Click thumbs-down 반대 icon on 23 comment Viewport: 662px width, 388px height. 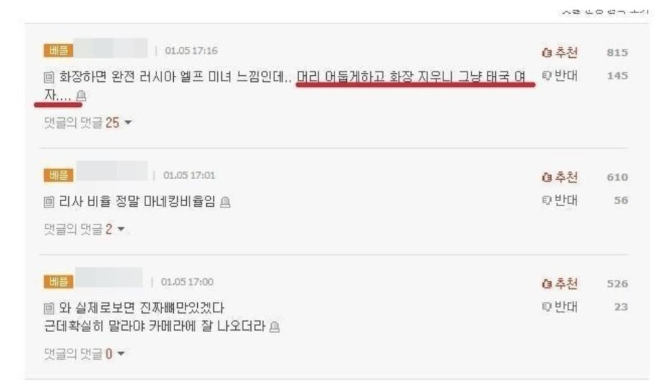(x=547, y=307)
